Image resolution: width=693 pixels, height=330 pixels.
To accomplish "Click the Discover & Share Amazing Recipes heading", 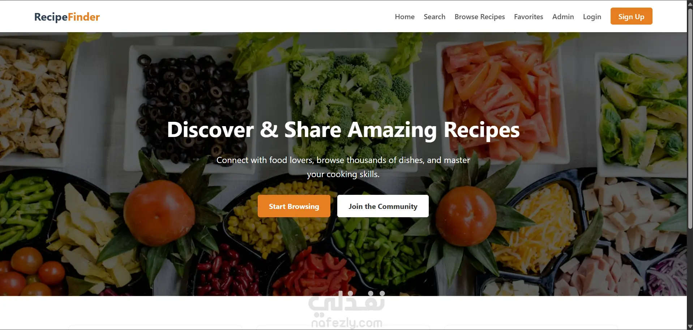I will 343,130.
